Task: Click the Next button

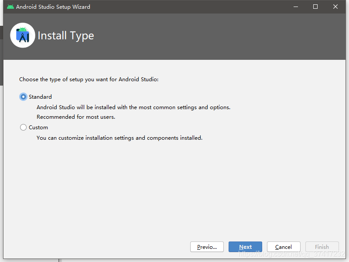Action: [x=245, y=247]
